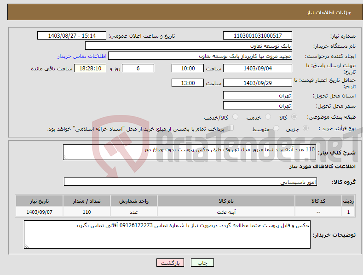Click the quantity cell showing 110
363x275 pixels.
click(x=86, y=212)
